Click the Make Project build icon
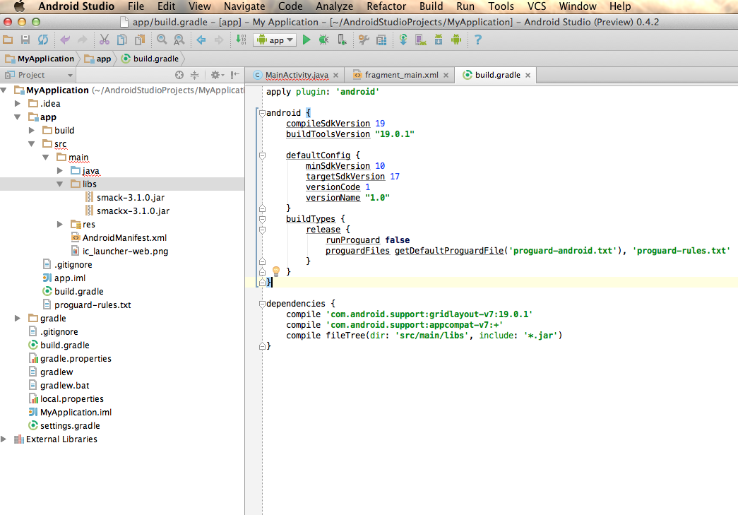This screenshot has height=515, width=738. click(241, 40)
